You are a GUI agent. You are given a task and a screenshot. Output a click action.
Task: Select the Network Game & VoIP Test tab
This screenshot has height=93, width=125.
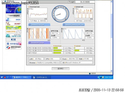pyautogui.click(x=73, y=25)
